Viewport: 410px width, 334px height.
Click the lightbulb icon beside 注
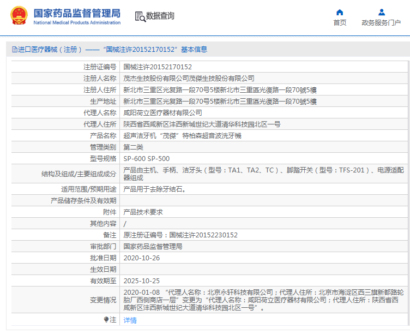(106, 320)
